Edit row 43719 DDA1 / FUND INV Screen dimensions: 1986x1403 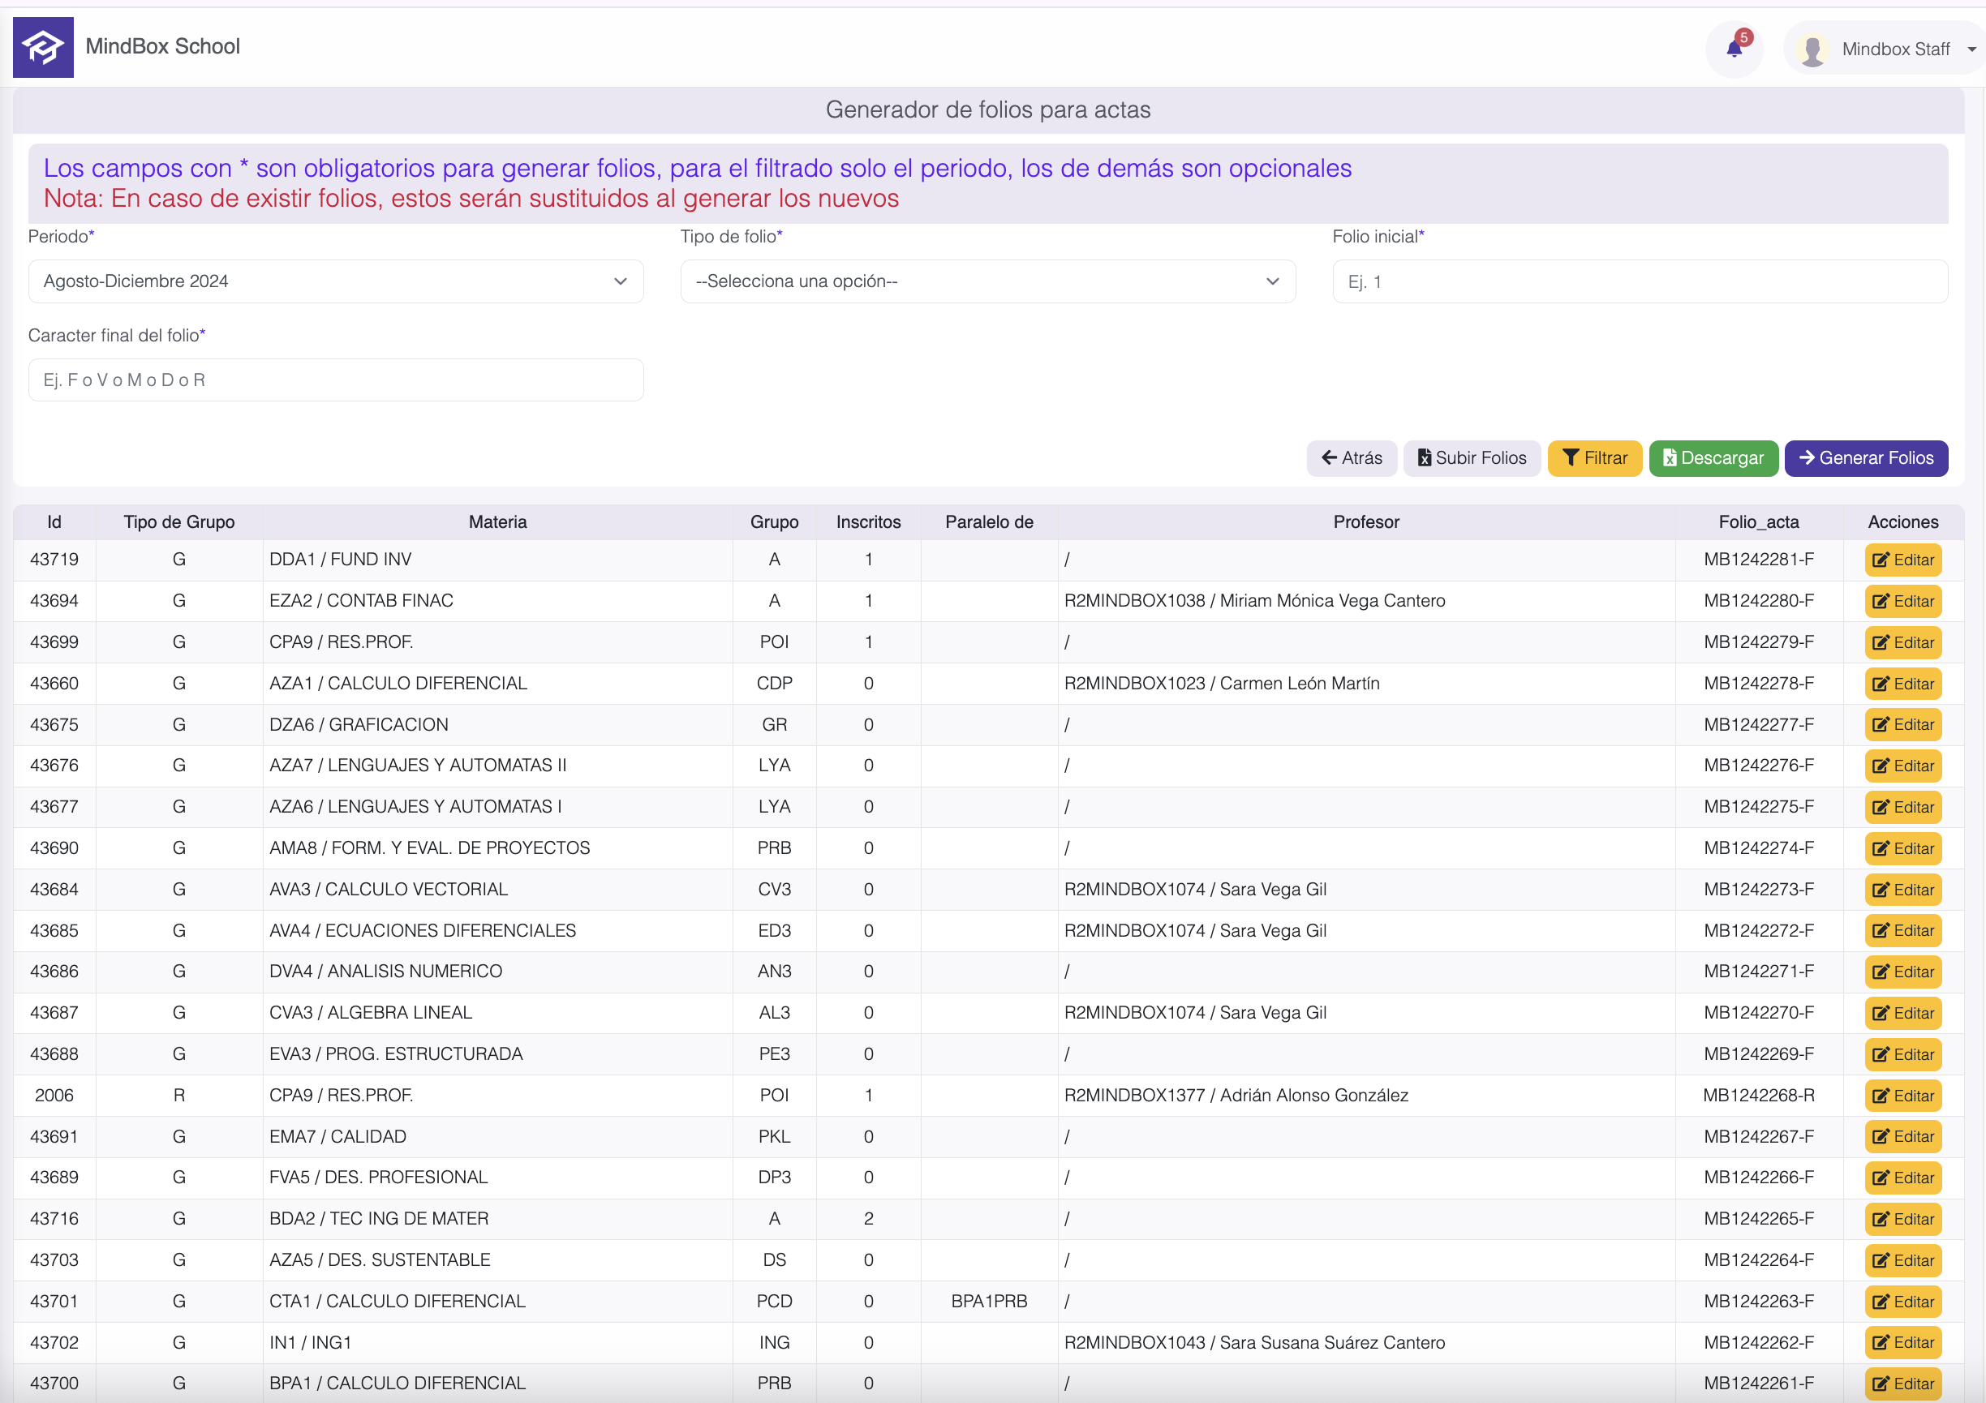coord(1902,560)
